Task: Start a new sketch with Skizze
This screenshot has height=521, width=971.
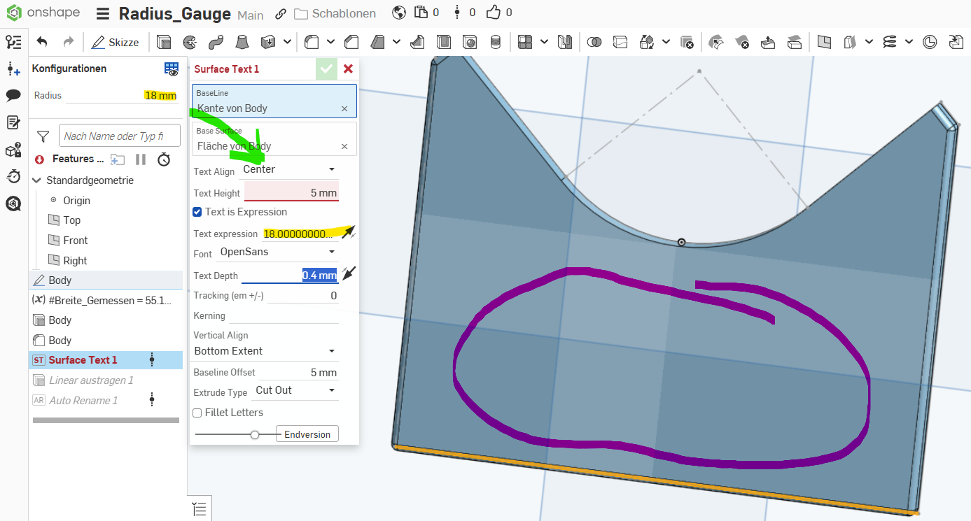Action: pos(116,42)
